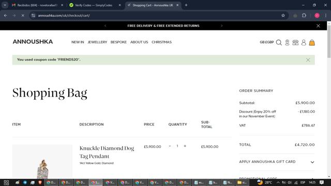Bookmark this page with star icon

[x=283, y=16]
